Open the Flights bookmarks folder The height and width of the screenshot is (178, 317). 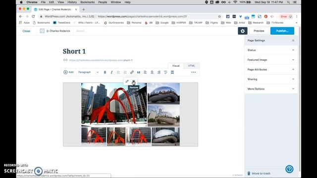coord(211,23)
